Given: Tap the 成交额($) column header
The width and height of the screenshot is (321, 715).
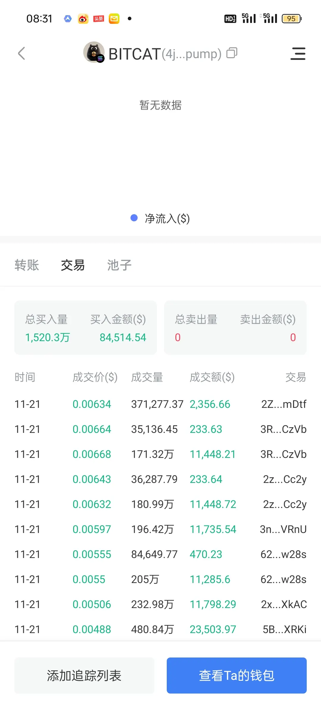Looking at the screenshot, I should (x=212, y=377).
